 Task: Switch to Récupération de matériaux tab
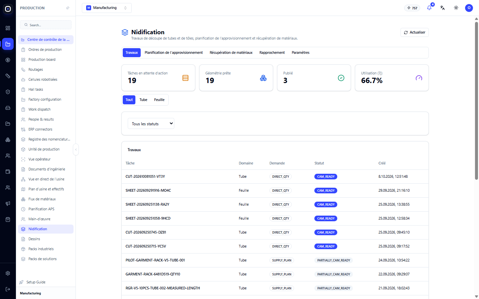tap(231, 52)
